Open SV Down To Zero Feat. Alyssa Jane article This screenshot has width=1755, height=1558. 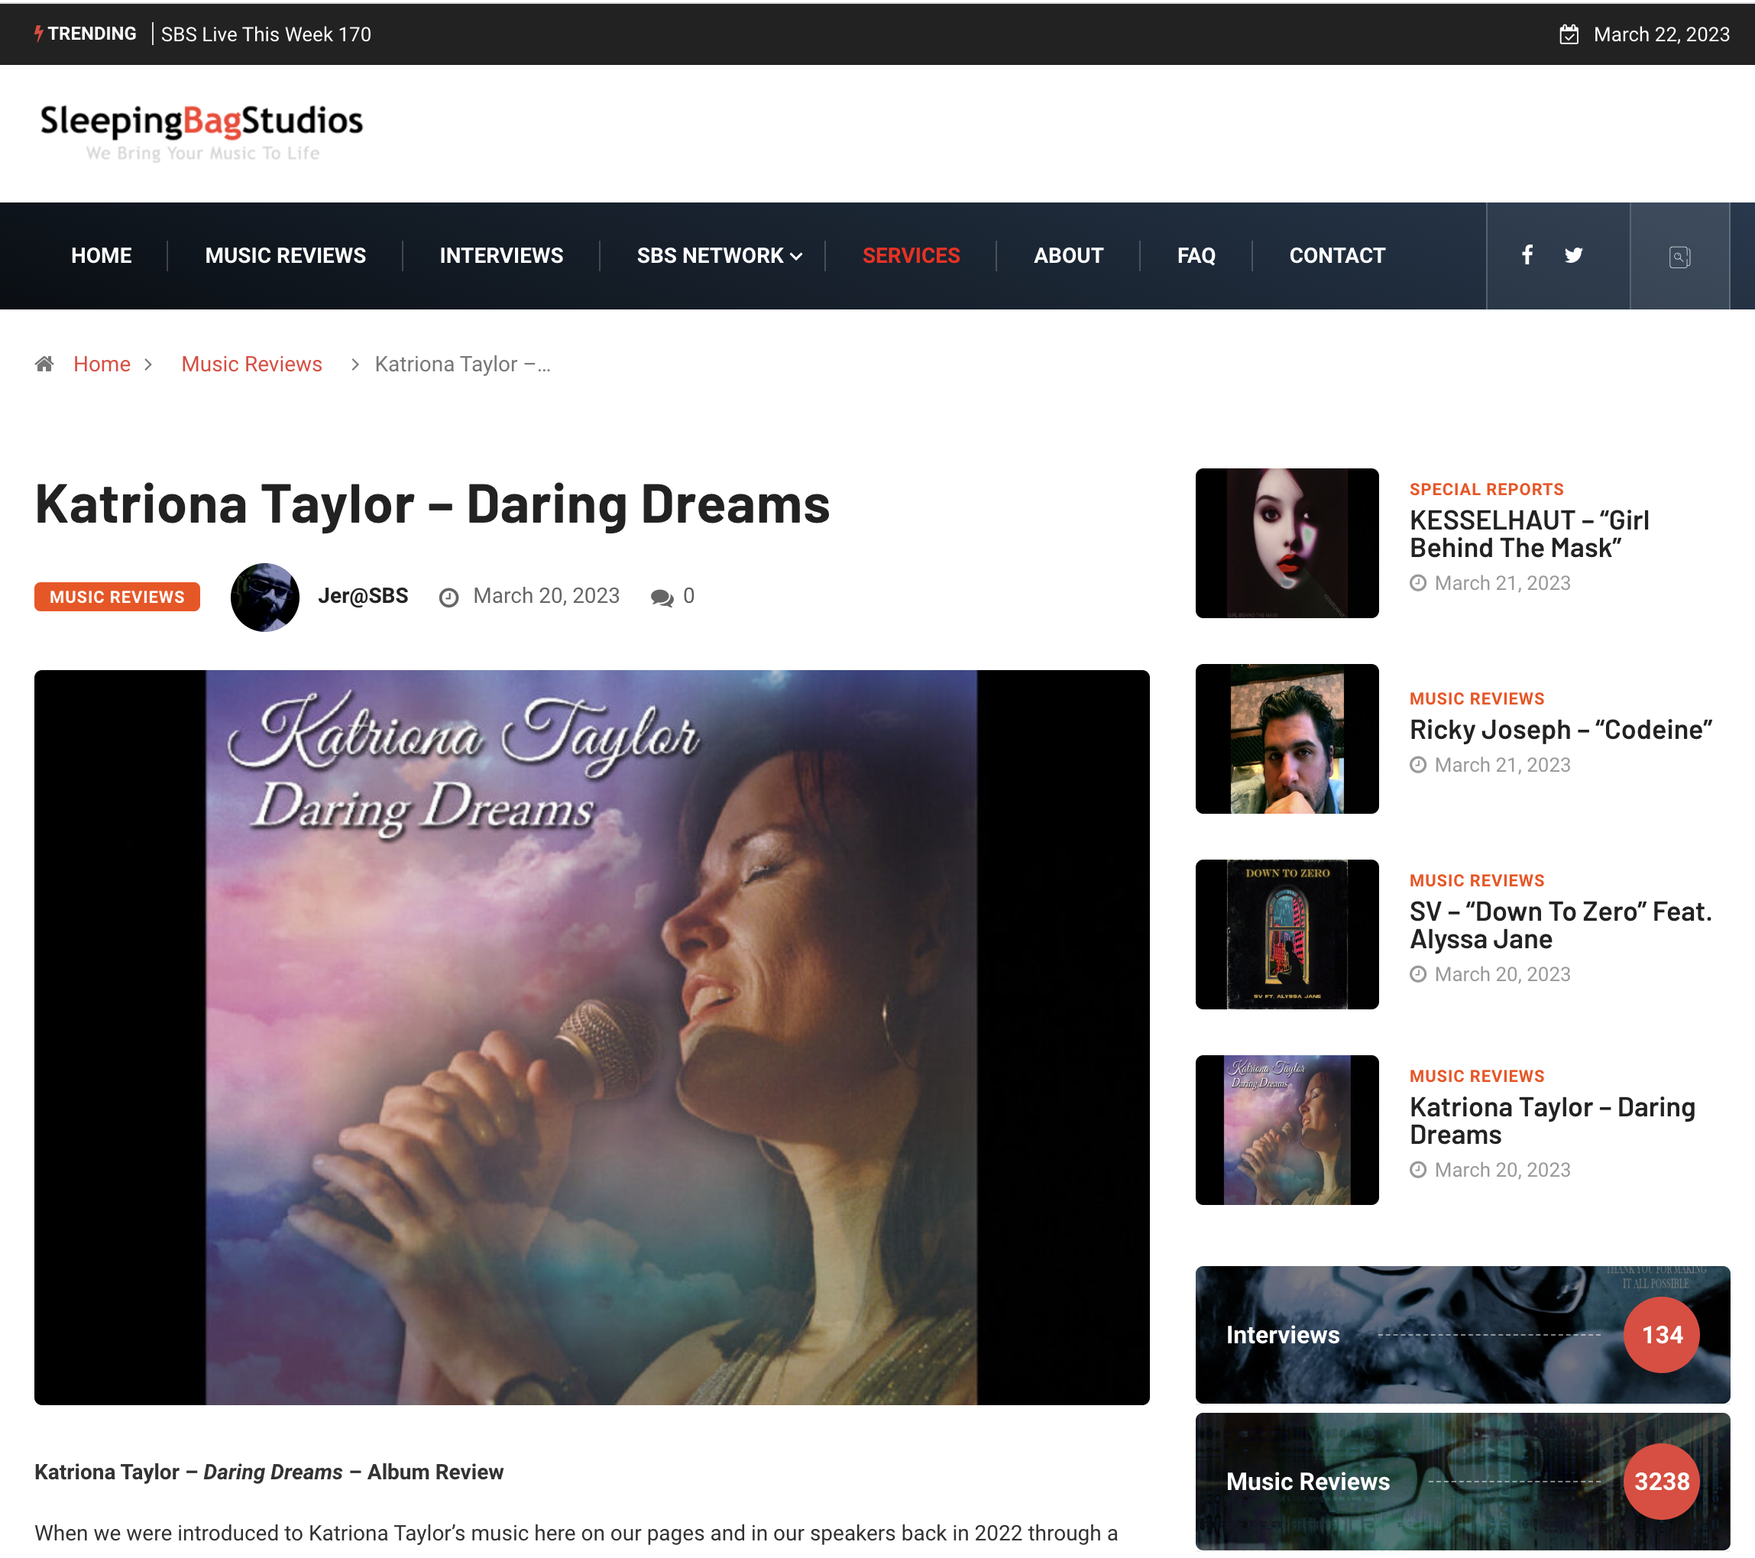(x=1560, y=925)
